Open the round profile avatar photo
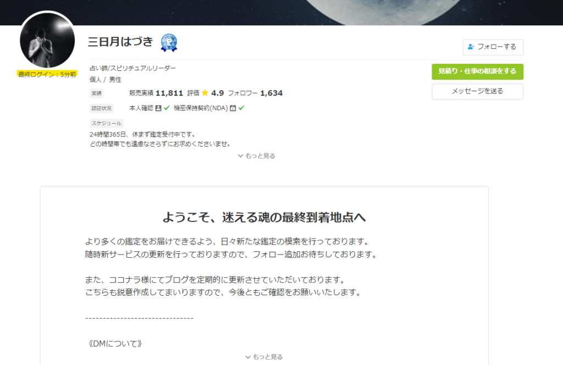The image size is (563, 365). pos(47,40)
